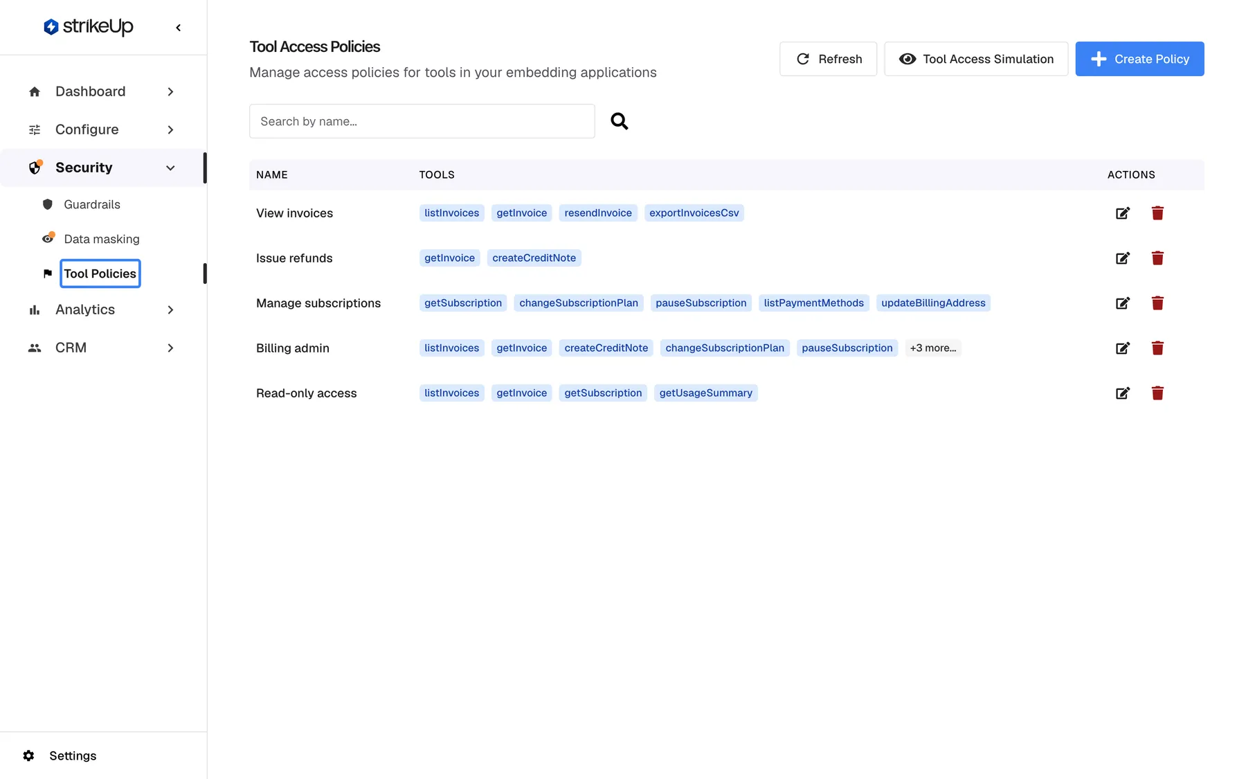
Task: Expand the Analytics menu chevron
Action: point(170,310)
